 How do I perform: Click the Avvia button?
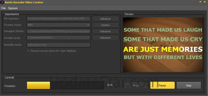pos(136,85)
